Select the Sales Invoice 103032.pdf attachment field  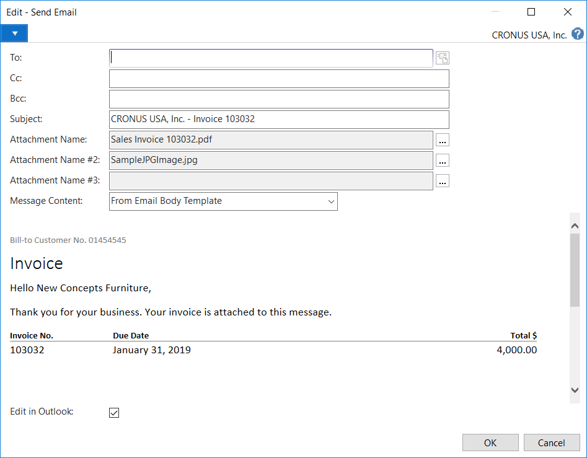271,140
